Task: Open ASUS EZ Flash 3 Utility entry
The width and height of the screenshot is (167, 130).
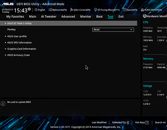Action: point(68,23)
